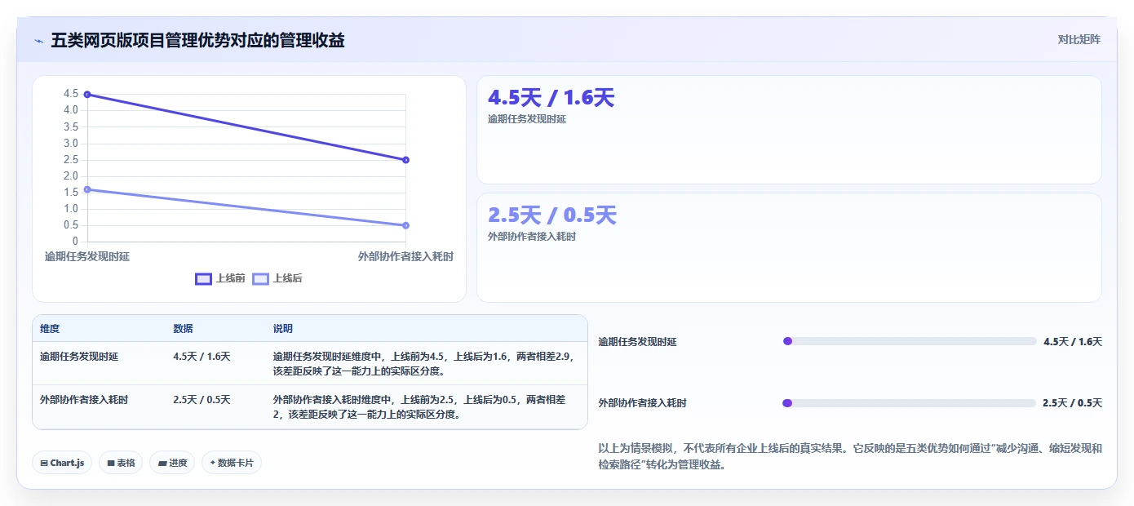Click the 逾期任务发现时延 progress bar
The width and height of the screenshot is (1134, 506).
point(910,341)
